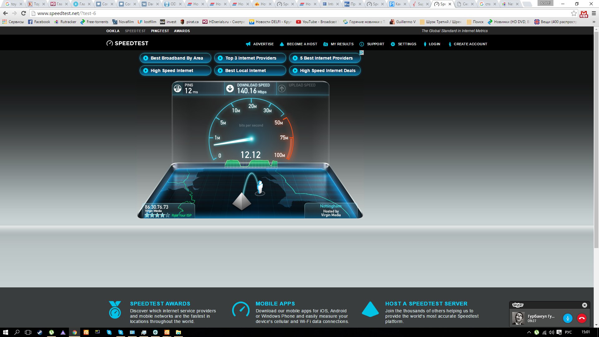This screenshot has height=337, width=599.
Task: Open the AWARDS tab
Action: pos(182,31)
